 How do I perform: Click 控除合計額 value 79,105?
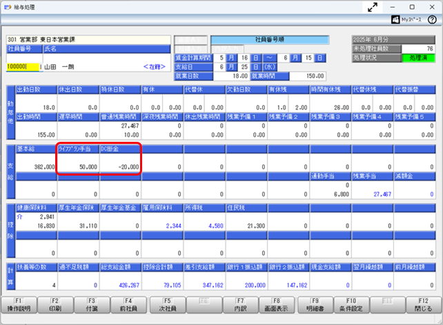(173, 285)
